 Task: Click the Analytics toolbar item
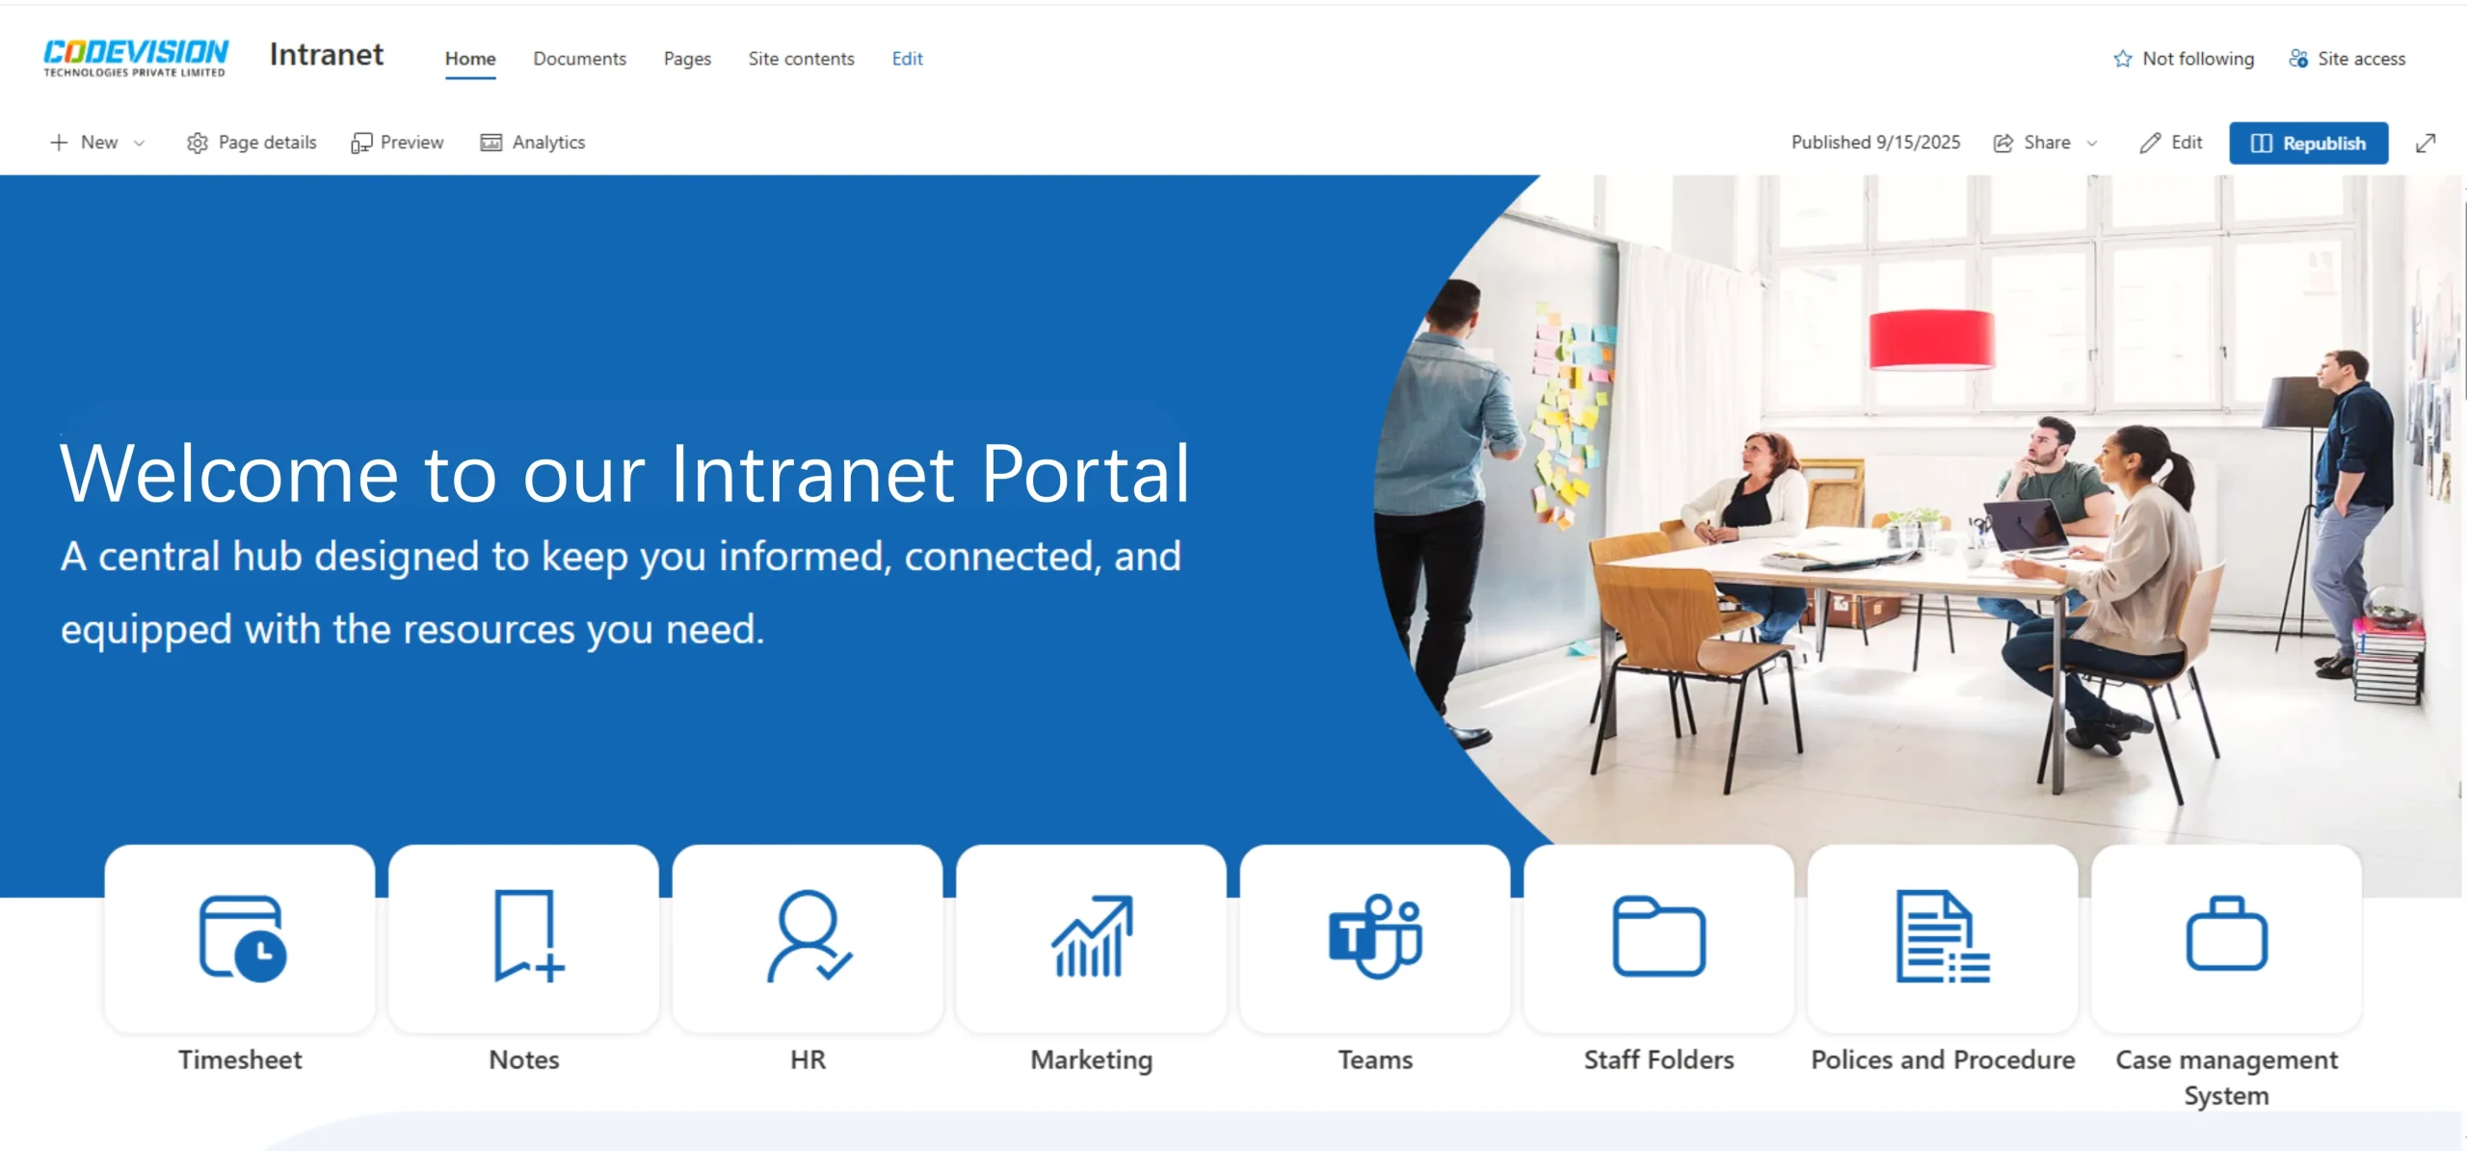[x=533, y=143]
